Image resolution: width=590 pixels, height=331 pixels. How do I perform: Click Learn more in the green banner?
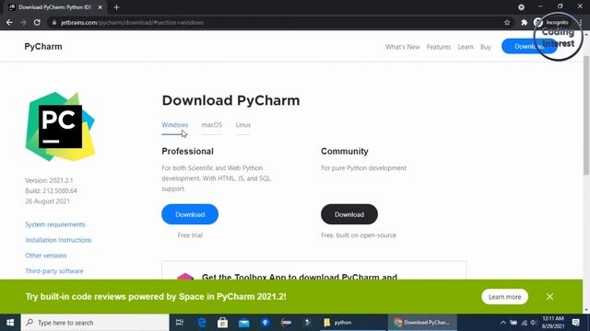click(x=504, y=297)
